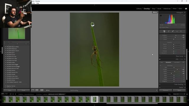Screen dimensions: 189x106
Task: Click the cloud sync status icon
Action: [x=186, y=9]
